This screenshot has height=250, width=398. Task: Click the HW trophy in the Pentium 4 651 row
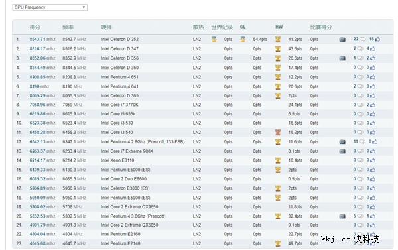click(x=278, y=77)
